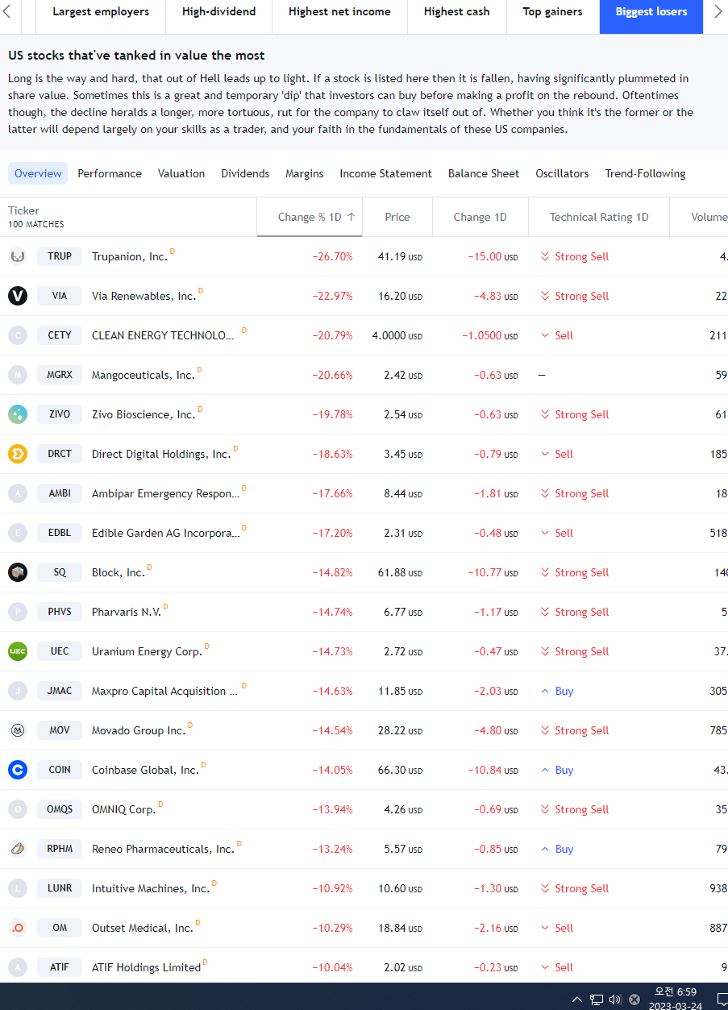
Task: Click the OMNIQ placeholder logo icon
Action: [x=18, y=809]
